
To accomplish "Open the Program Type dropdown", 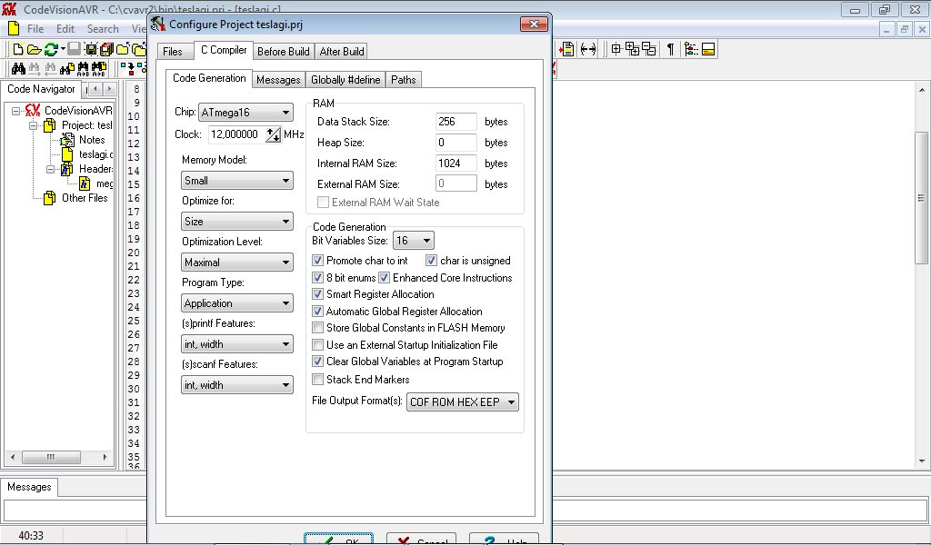I will (x=237, y=303).
